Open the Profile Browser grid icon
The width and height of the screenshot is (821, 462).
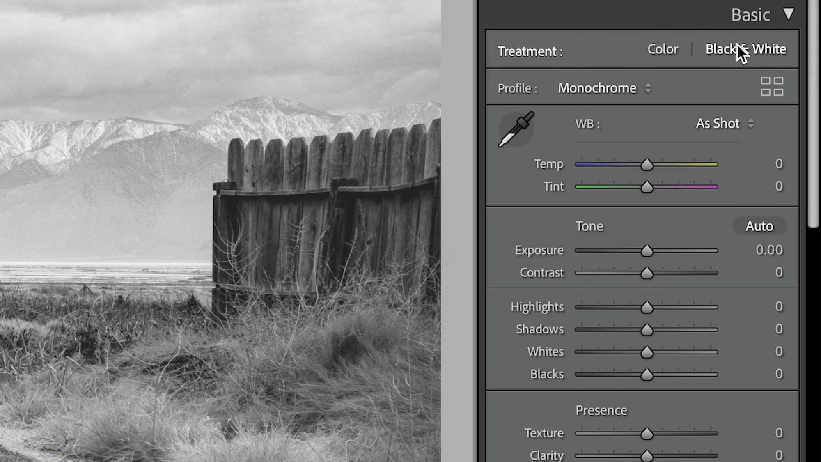coord(772,87)
